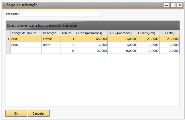
Task: Click the Tributo column header
Action: [x=68, y=33]
